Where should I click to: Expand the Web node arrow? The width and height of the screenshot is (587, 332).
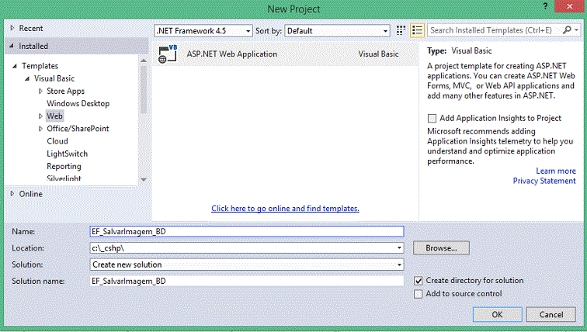click(x=40, y=116)
